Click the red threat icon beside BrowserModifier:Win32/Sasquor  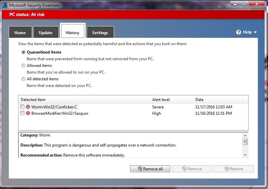28,113
